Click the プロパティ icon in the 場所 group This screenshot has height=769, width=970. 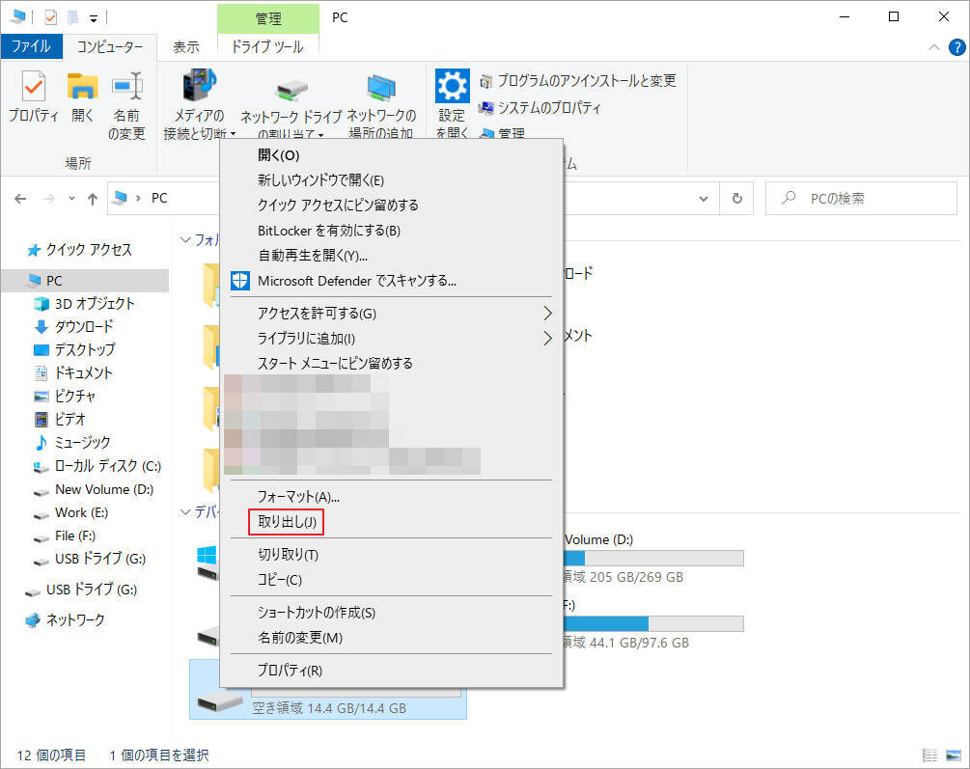coord(33,98)
